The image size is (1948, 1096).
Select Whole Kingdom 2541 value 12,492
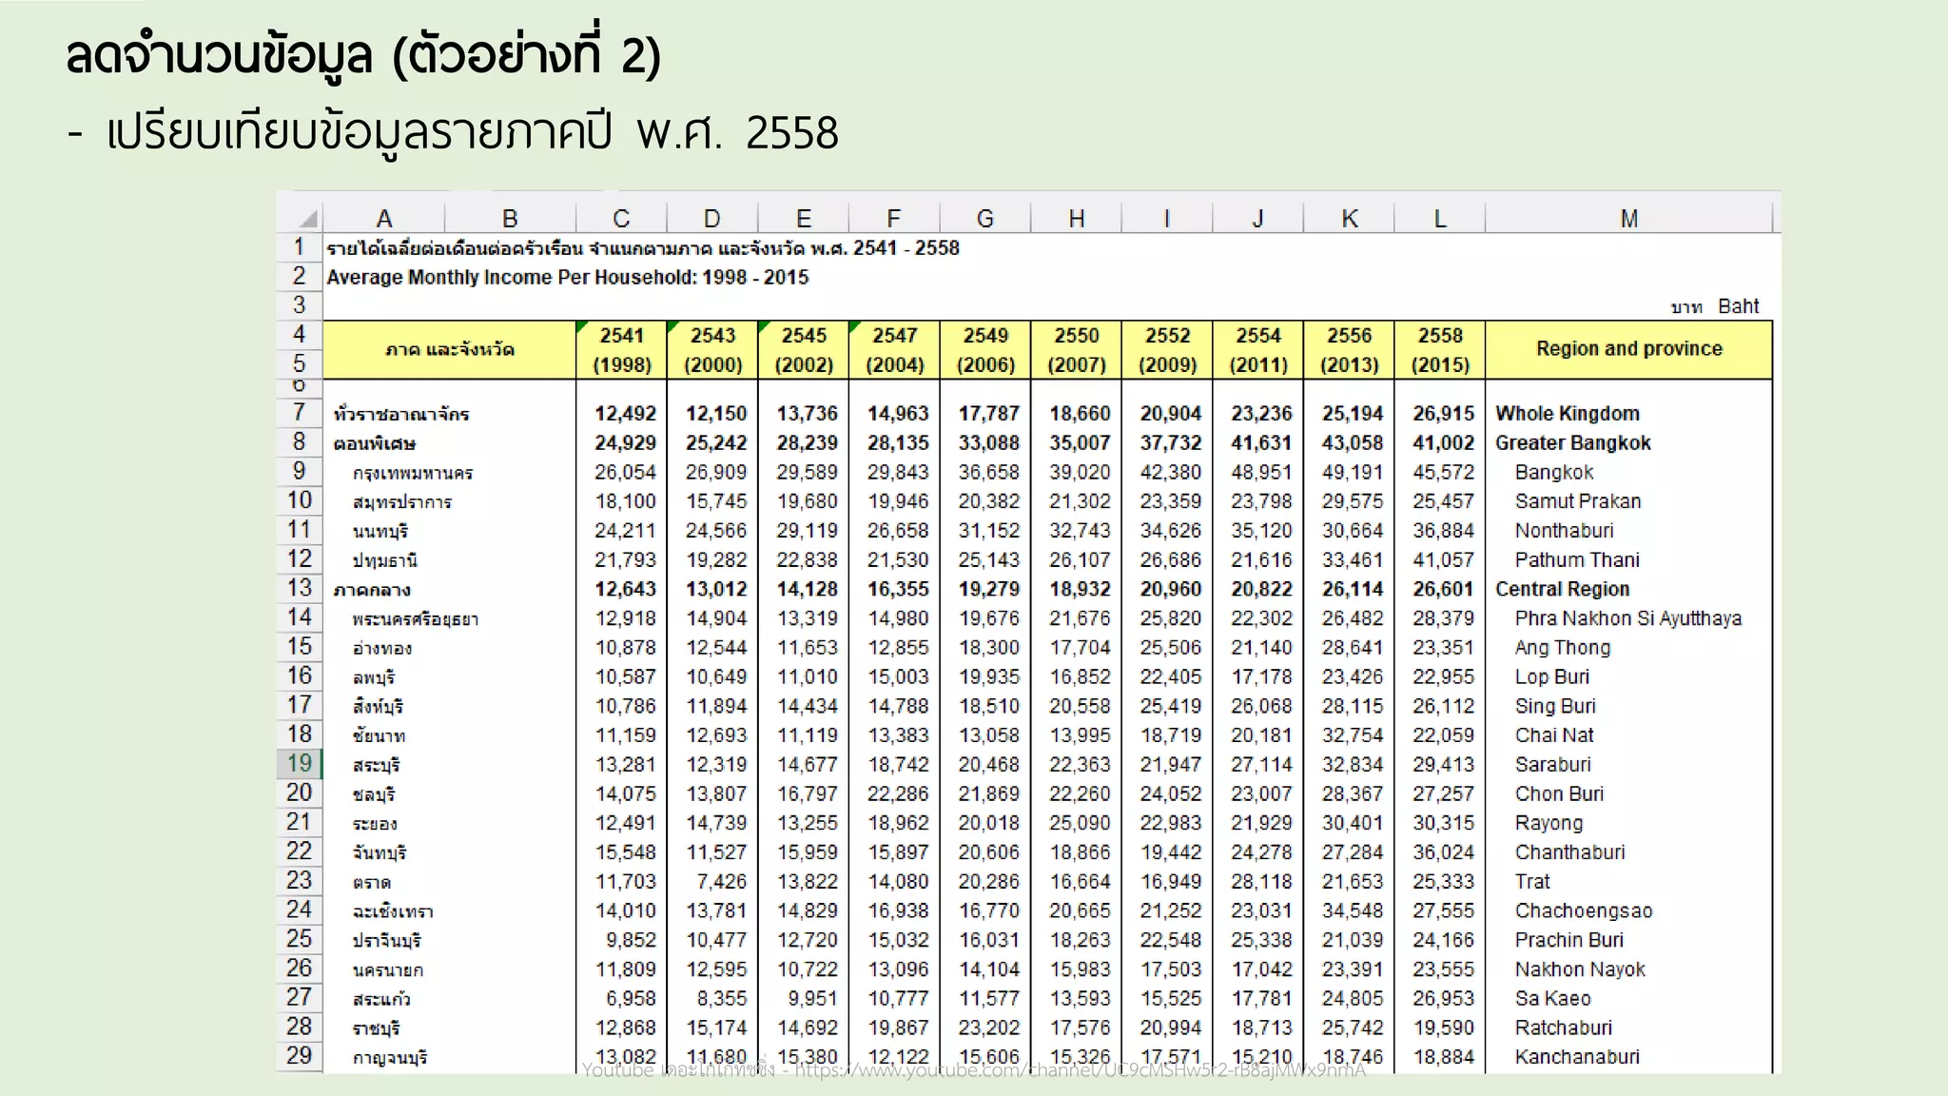pos(625,413)
